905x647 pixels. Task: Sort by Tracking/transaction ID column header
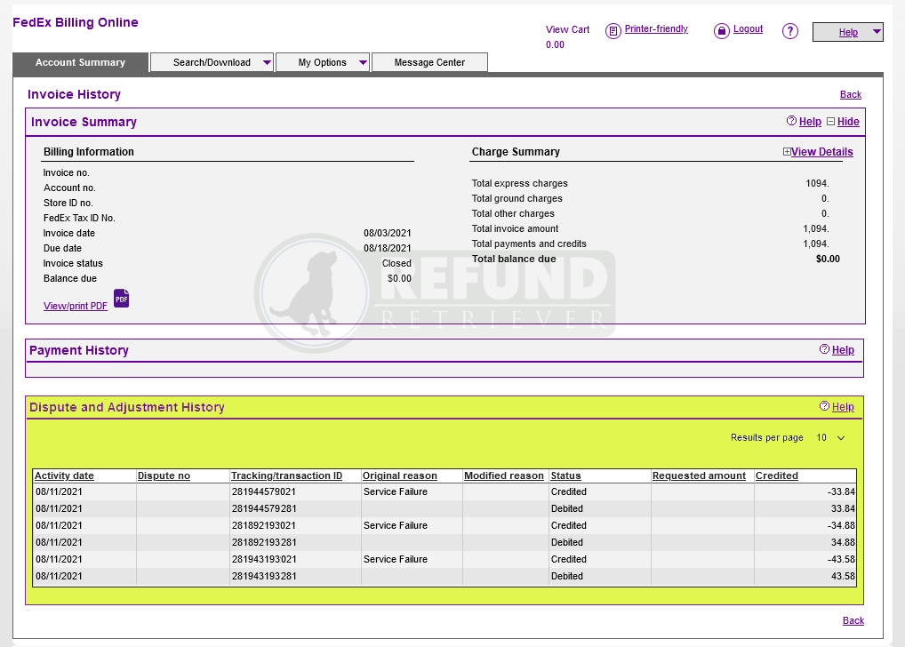coord(286,475)
